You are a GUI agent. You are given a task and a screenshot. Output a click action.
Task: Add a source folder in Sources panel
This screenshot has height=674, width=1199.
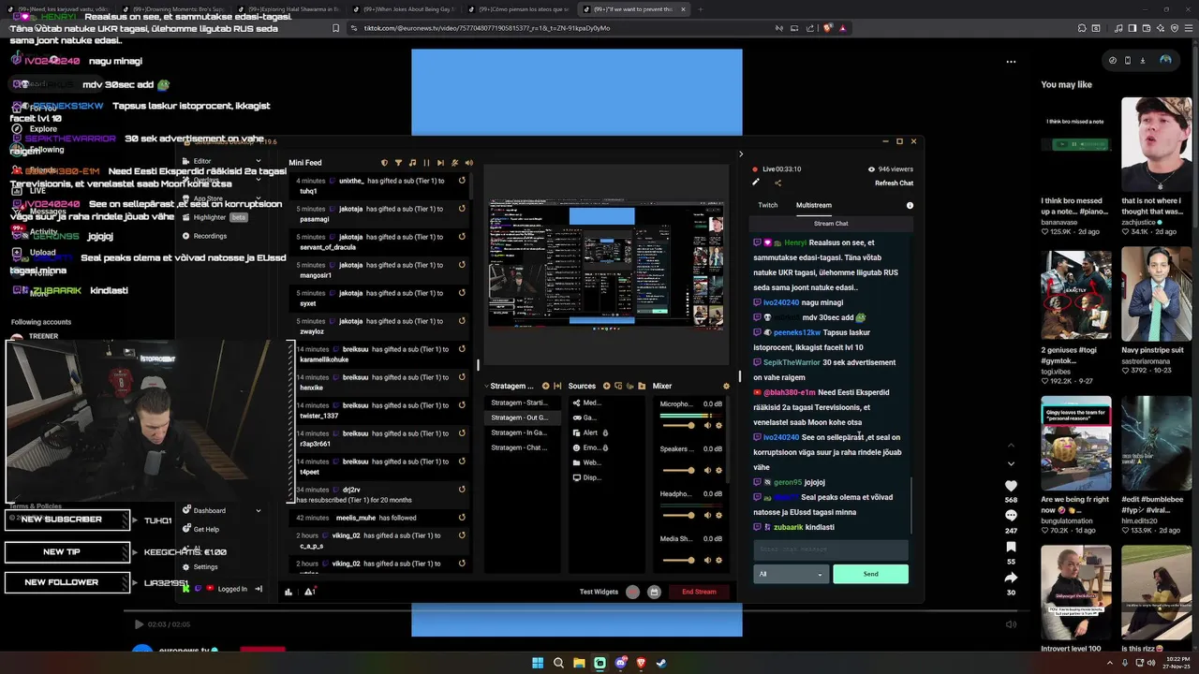642,386
